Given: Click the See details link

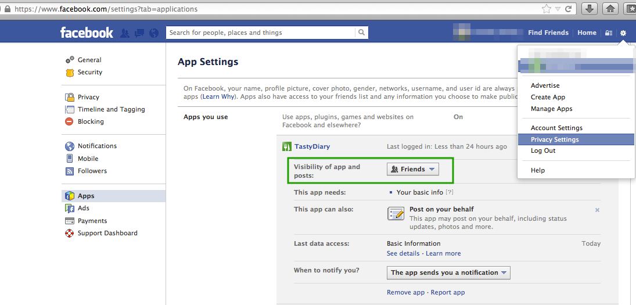Looking at the screenshot, I should pyautogui.click(x=403, y=253).
